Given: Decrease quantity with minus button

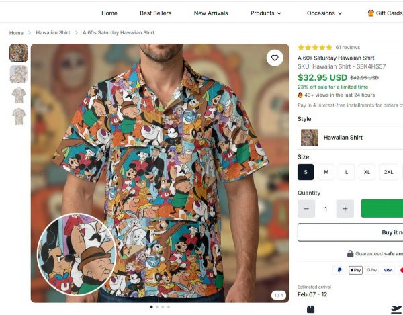Looking at the screenshot, I should point(306,208).
